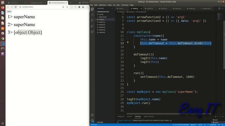Image resolution: width=225 pixels, height=126 pixels.
Task: Close the Arrow Functions browser tab
Action: coord(66,3)
